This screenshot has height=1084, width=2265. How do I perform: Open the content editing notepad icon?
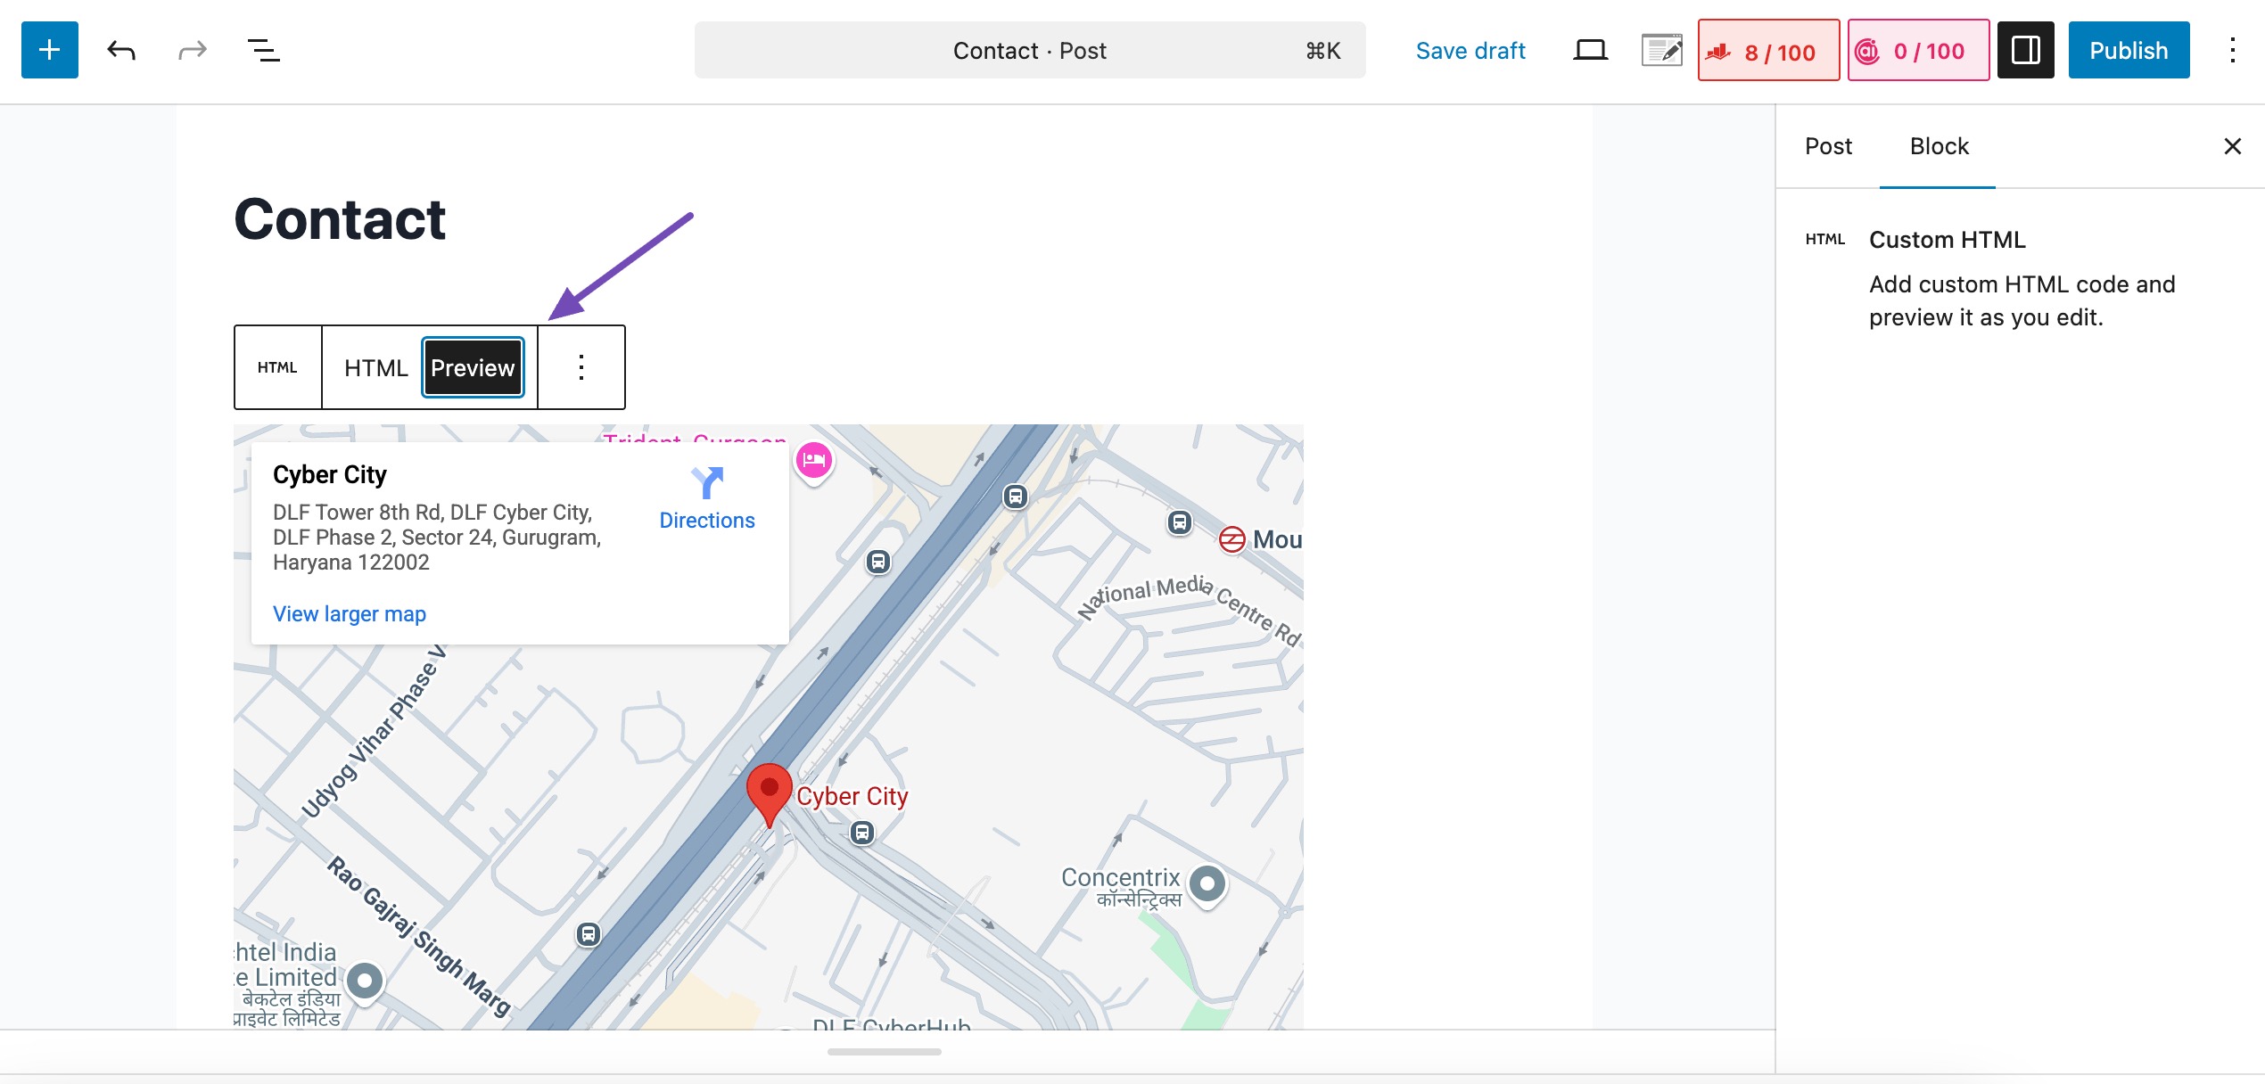(1662, 50)
